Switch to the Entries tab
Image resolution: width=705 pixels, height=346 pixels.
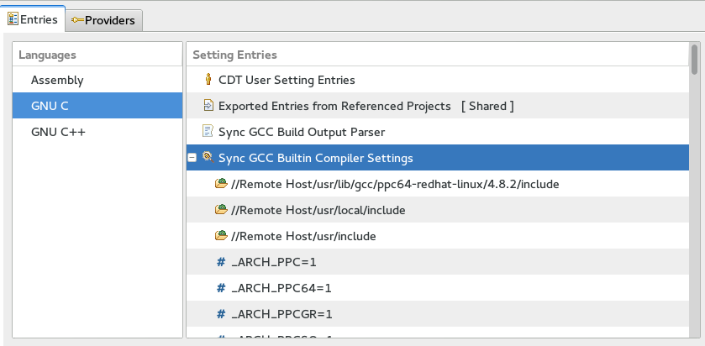pyautogui.click(x=34, y=19)
